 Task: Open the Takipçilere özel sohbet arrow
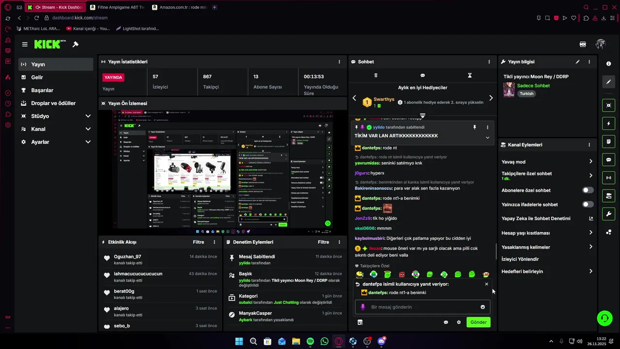[590, 175]
